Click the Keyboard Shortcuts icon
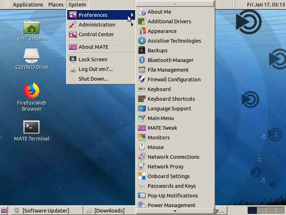Screen dimensions: 286x215 pos(142,99)
